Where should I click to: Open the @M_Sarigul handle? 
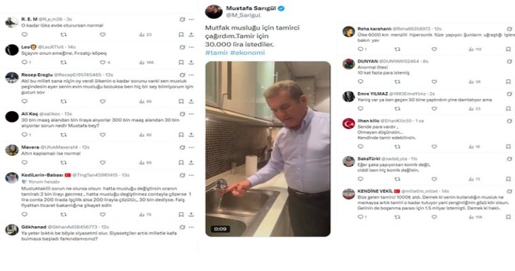tap(243, 15)
